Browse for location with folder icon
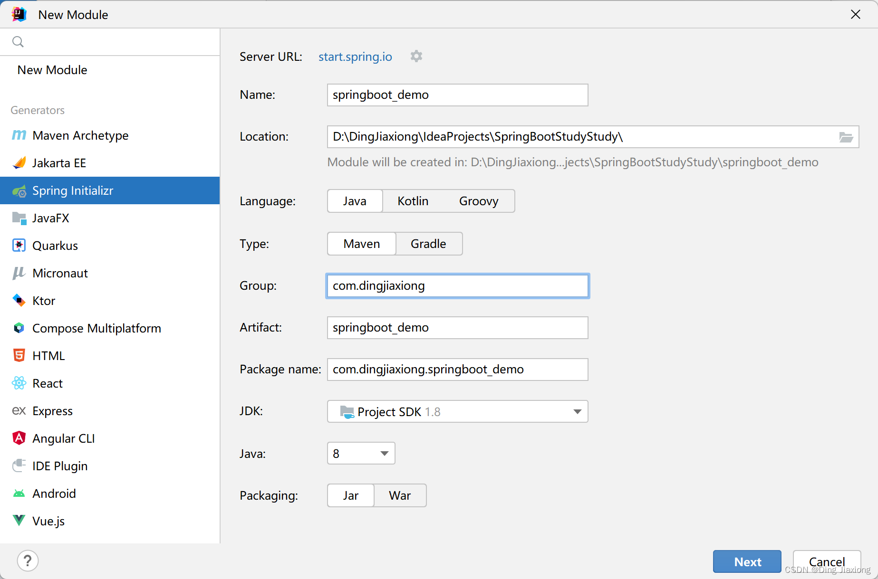 pos(846,137)
